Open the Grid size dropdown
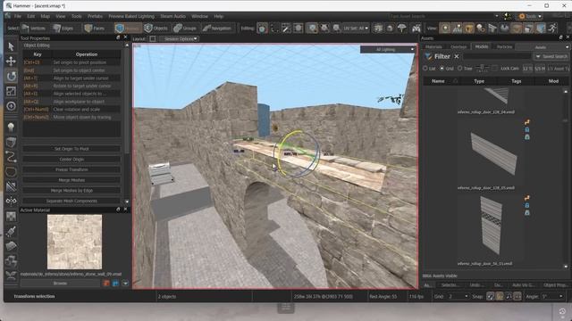The width and height of the screenshot is (572, 321). [x=458, y=297]
